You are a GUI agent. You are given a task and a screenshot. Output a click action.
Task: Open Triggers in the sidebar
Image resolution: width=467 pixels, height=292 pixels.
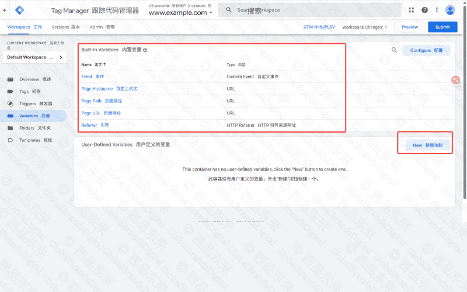click(36, 104)
